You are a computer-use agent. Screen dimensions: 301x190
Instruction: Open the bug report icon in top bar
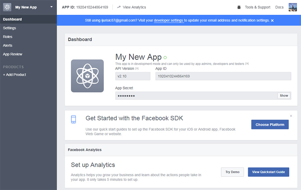(x=239, y=7)
